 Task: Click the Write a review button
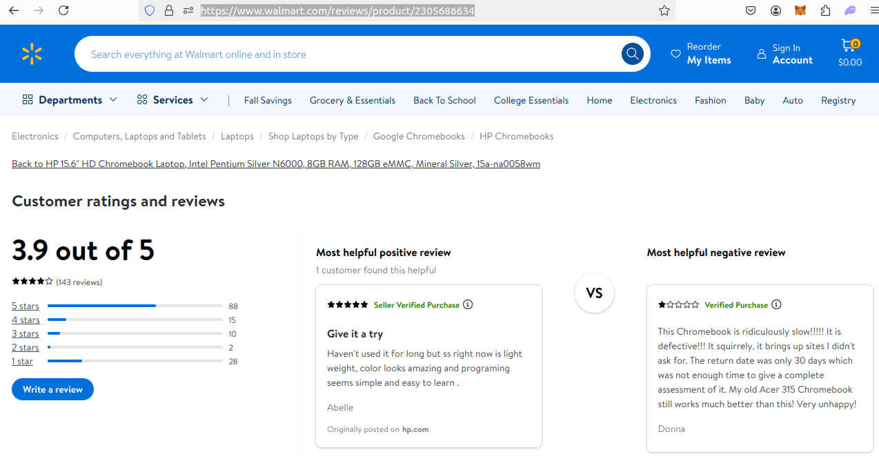click(52, 389)
